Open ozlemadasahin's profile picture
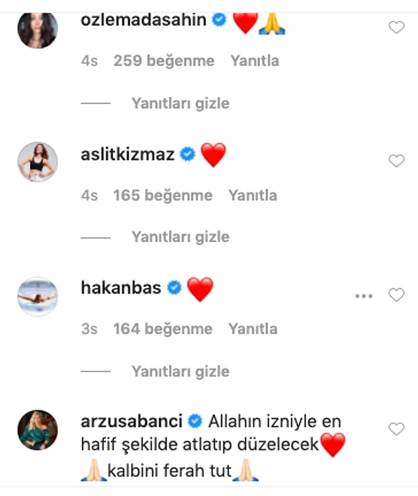This screenshot has height=496, width=418. (x=38, y=29)
